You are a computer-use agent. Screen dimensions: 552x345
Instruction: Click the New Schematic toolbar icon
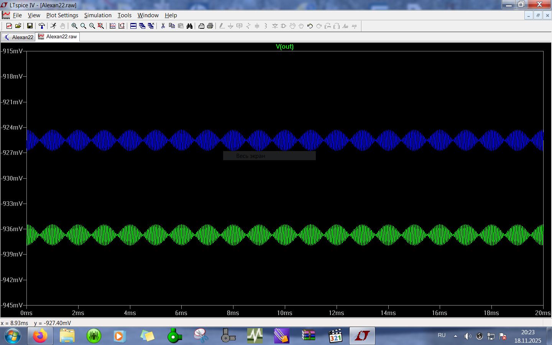click(9, 26)
